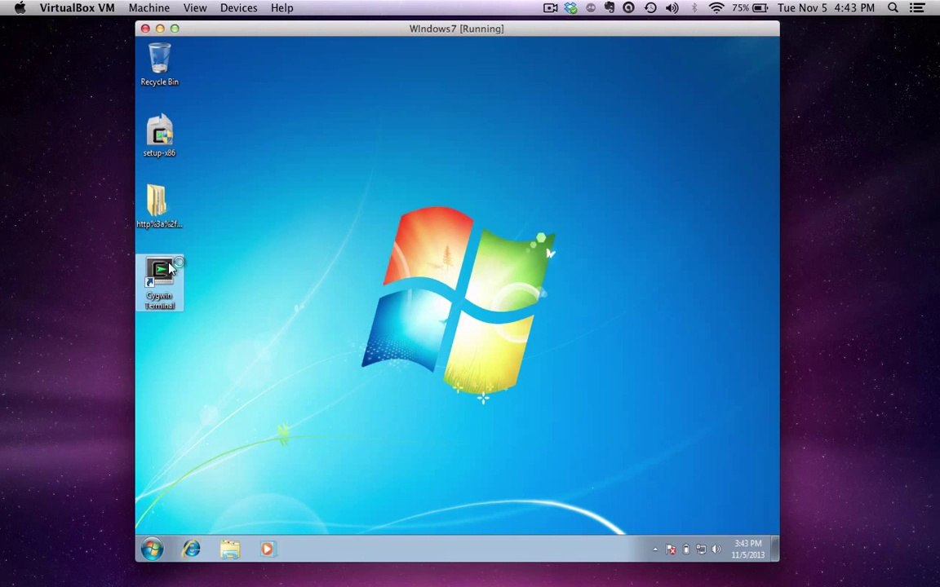Open the macOS volume menu bar icon
This screenshot has width=940, height=587.
point(672,8)
